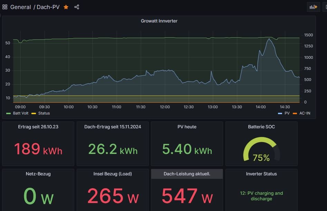The height and width of the screenshot is (211, 327).
Task: Click the Dach-PV dashboard title
Action: point(48,7)
